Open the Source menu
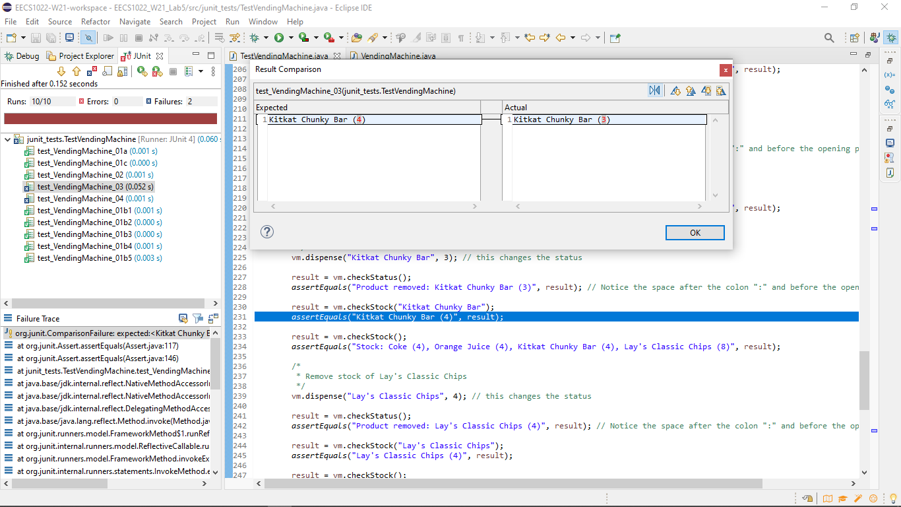The image size is (901, 507). tap(60, 21)
